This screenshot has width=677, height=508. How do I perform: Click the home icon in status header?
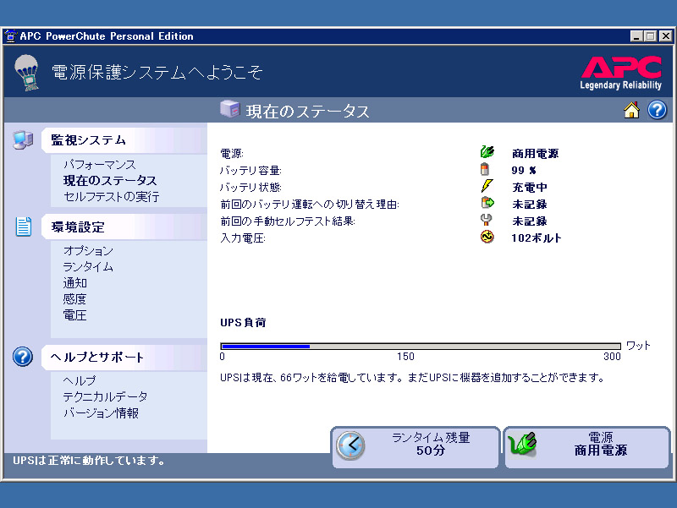[631, 111]
